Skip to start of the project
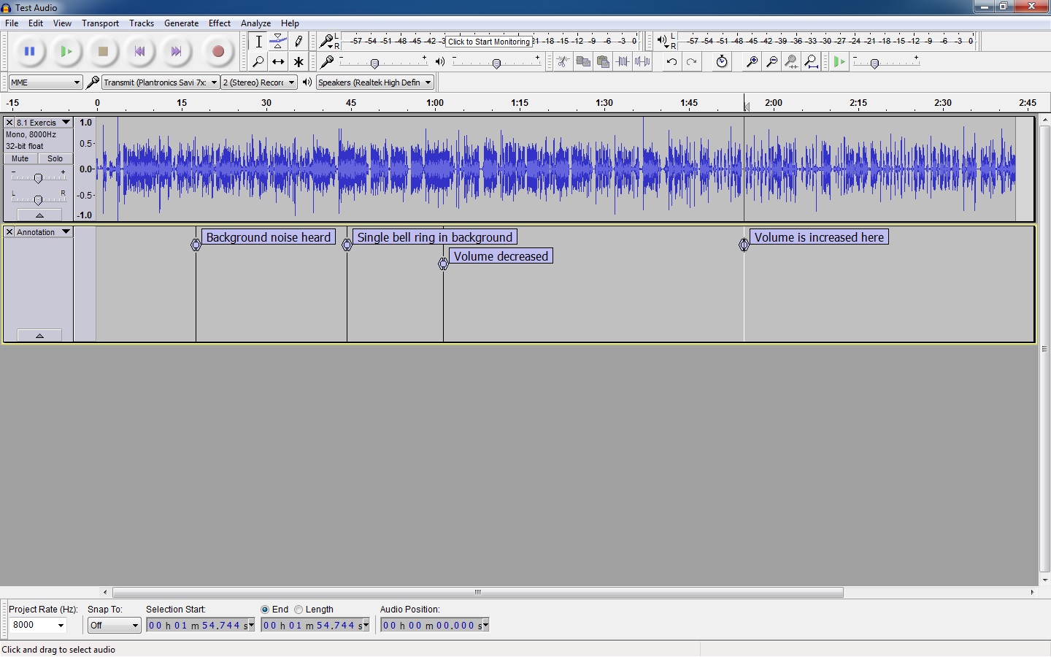The width and height of the screenshot is (1051, 657). [139, 52]
